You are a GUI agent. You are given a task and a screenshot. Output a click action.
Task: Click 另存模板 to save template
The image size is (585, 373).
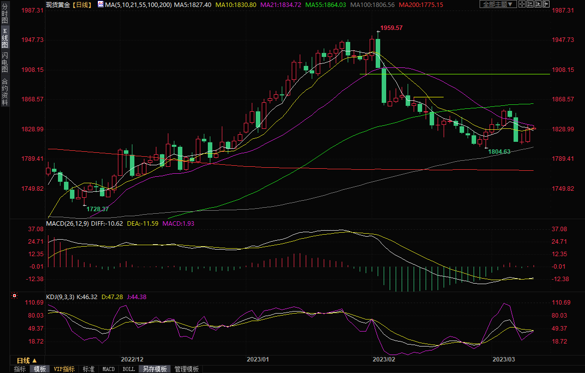pyautogui.click(x=154, y=369)
